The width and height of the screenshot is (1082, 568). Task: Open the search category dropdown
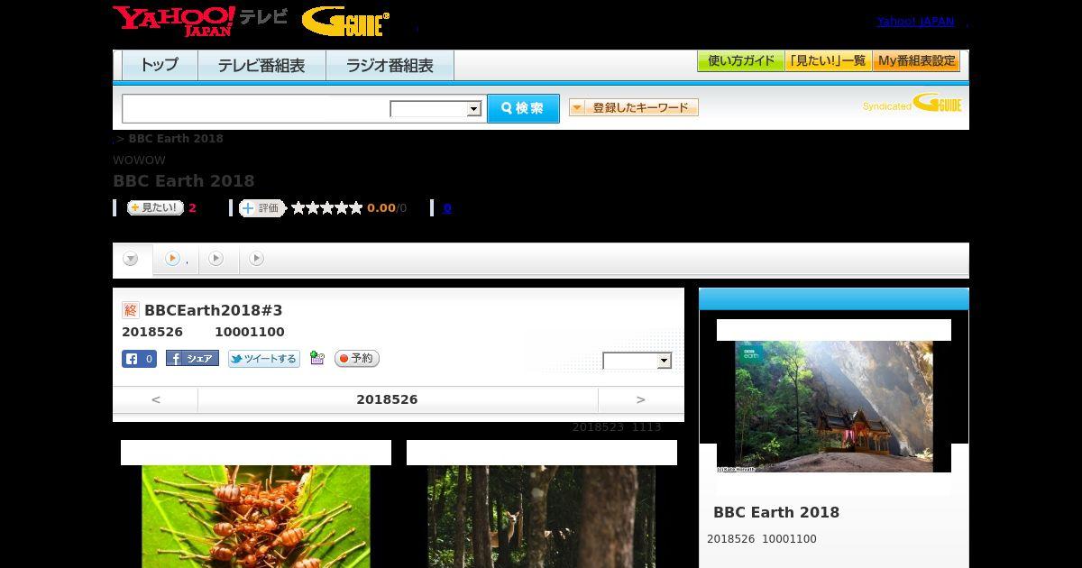coord(436,109)
